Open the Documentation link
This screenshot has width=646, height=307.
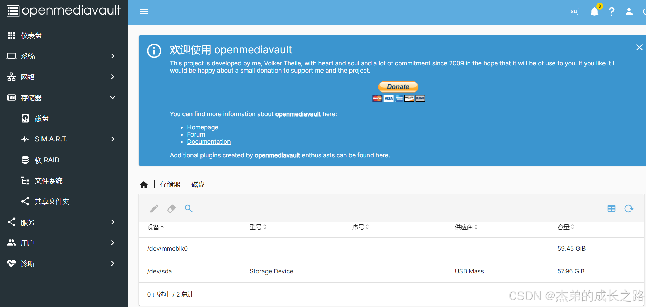209,142
